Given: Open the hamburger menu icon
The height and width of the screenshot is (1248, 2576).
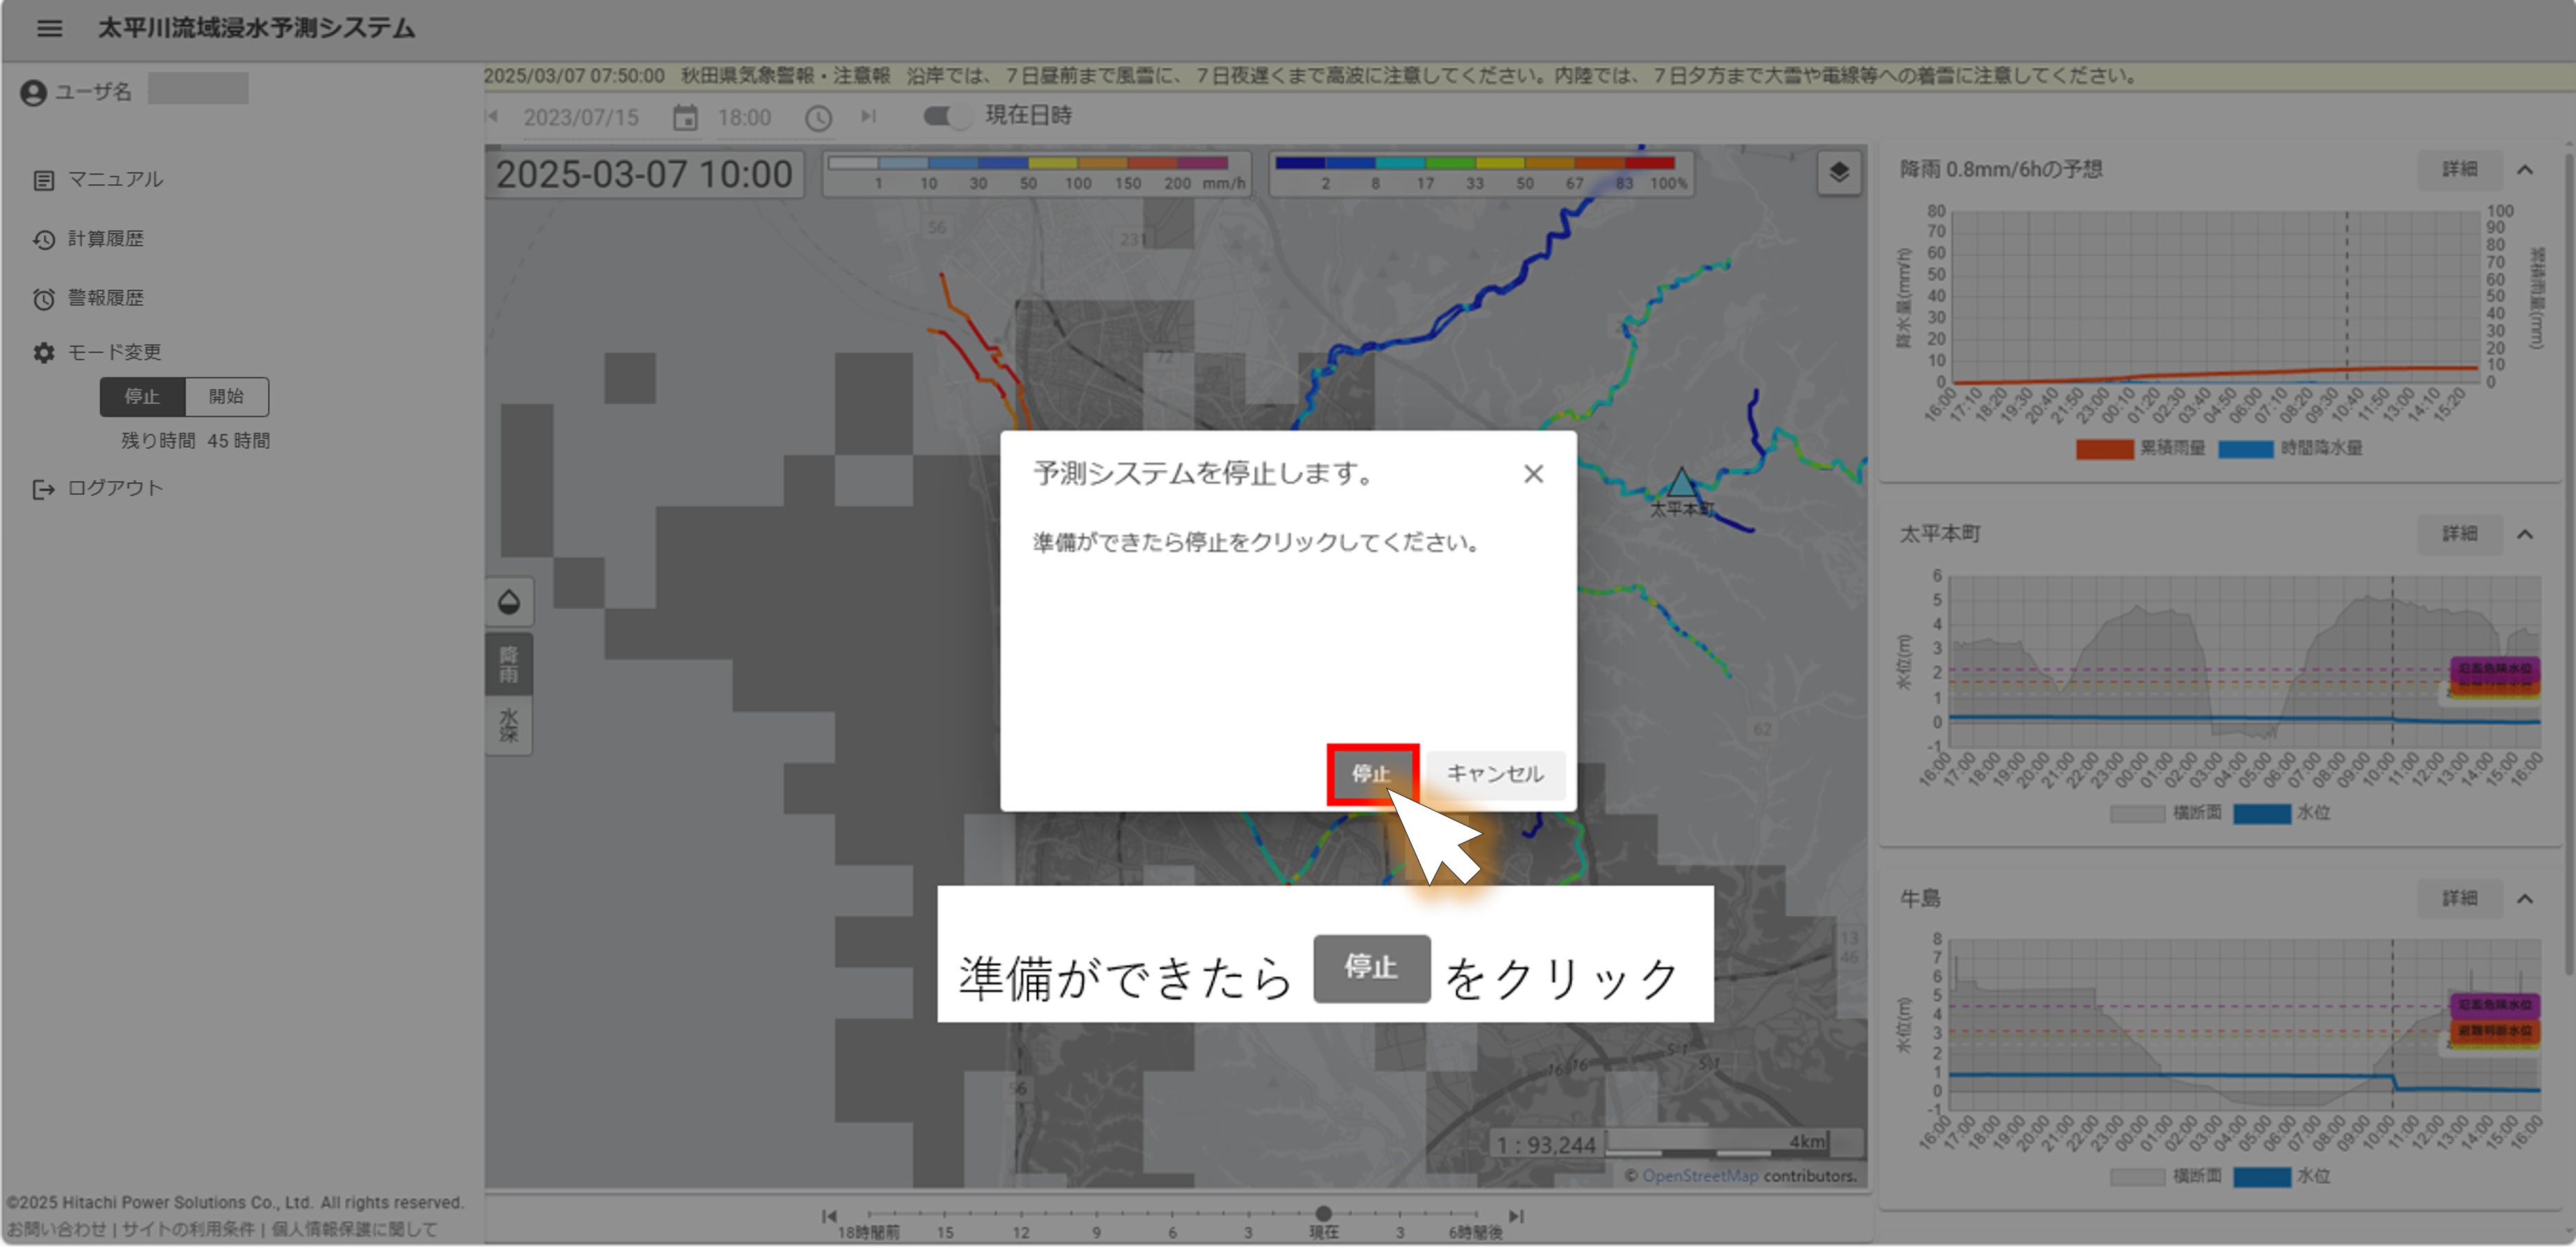Looking at the screenshot, I should pos(49,28).
